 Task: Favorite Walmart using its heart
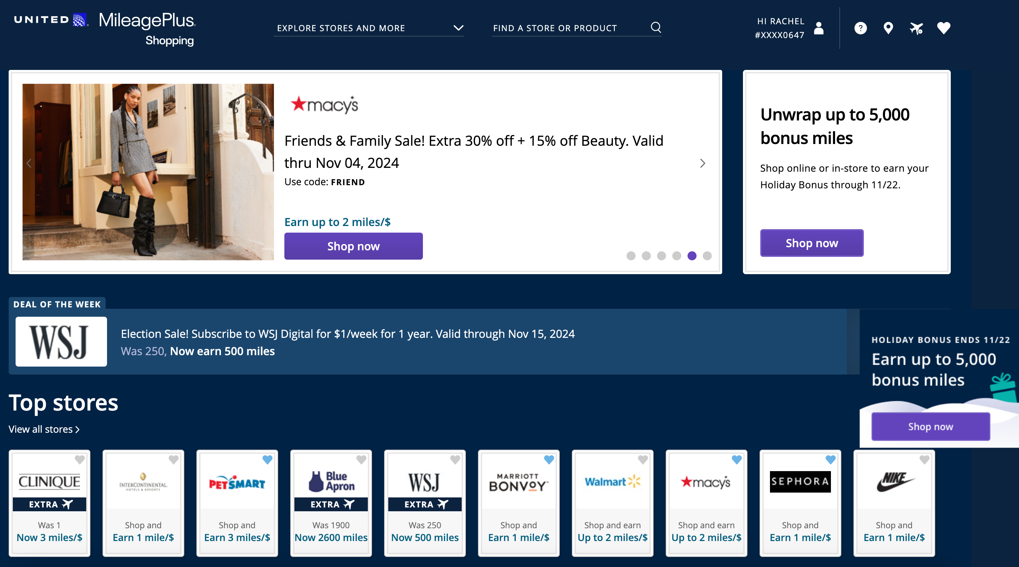point(643,460)
